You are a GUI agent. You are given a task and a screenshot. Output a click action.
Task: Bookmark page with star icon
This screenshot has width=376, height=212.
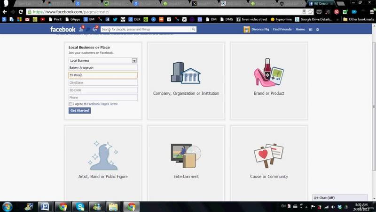click(310, 12)
